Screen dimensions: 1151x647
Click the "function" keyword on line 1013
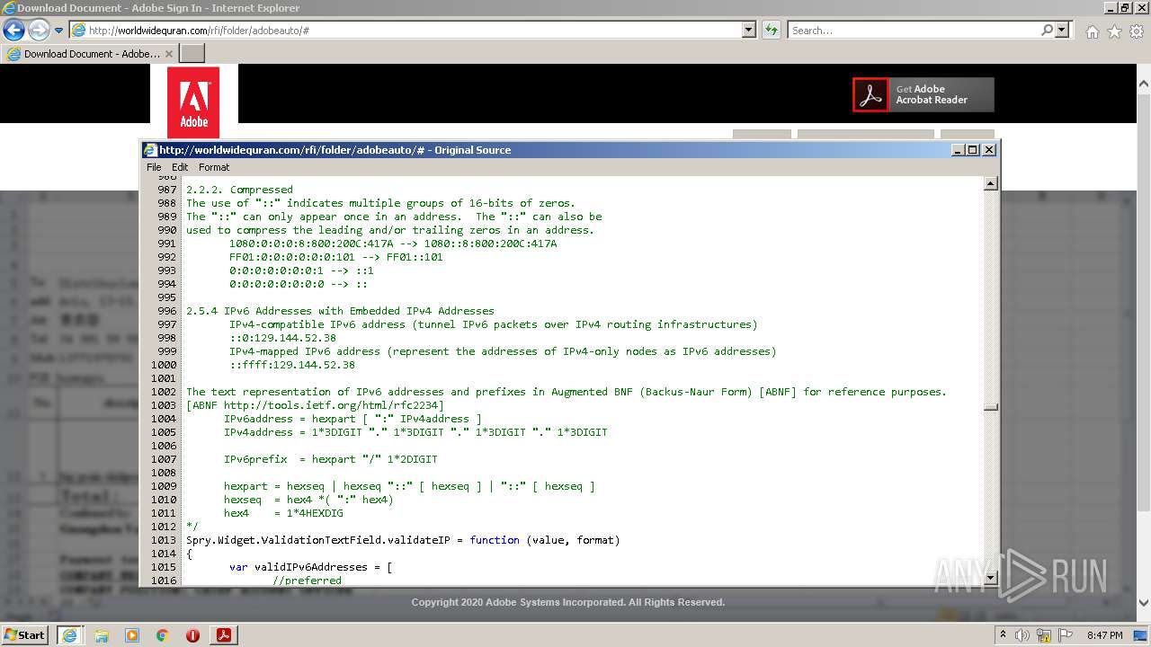point(495,540)
